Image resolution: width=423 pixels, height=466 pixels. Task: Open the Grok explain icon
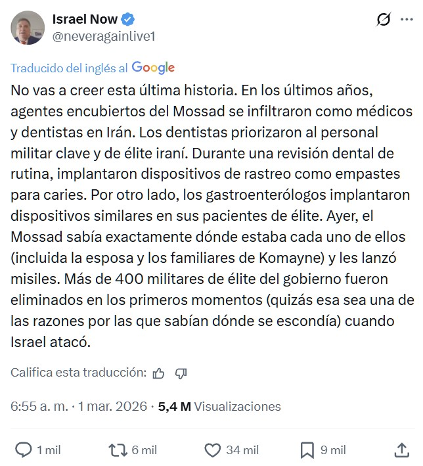384,20
